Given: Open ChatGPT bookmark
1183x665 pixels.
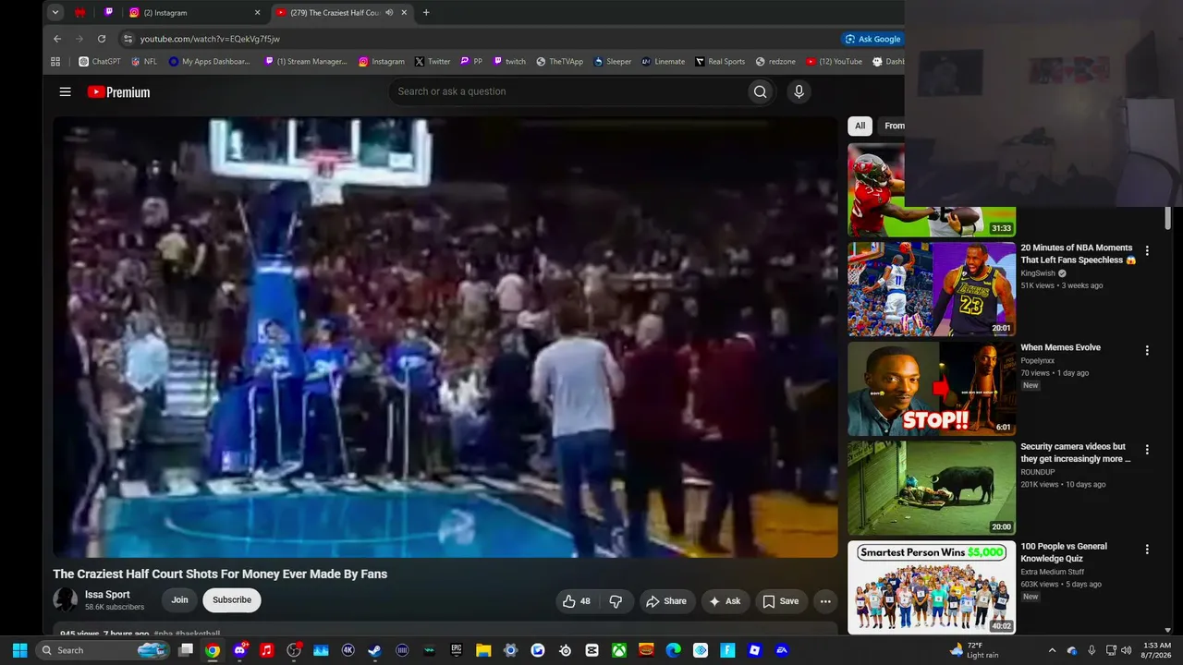Looking at the screenshot, I should 100,62.
